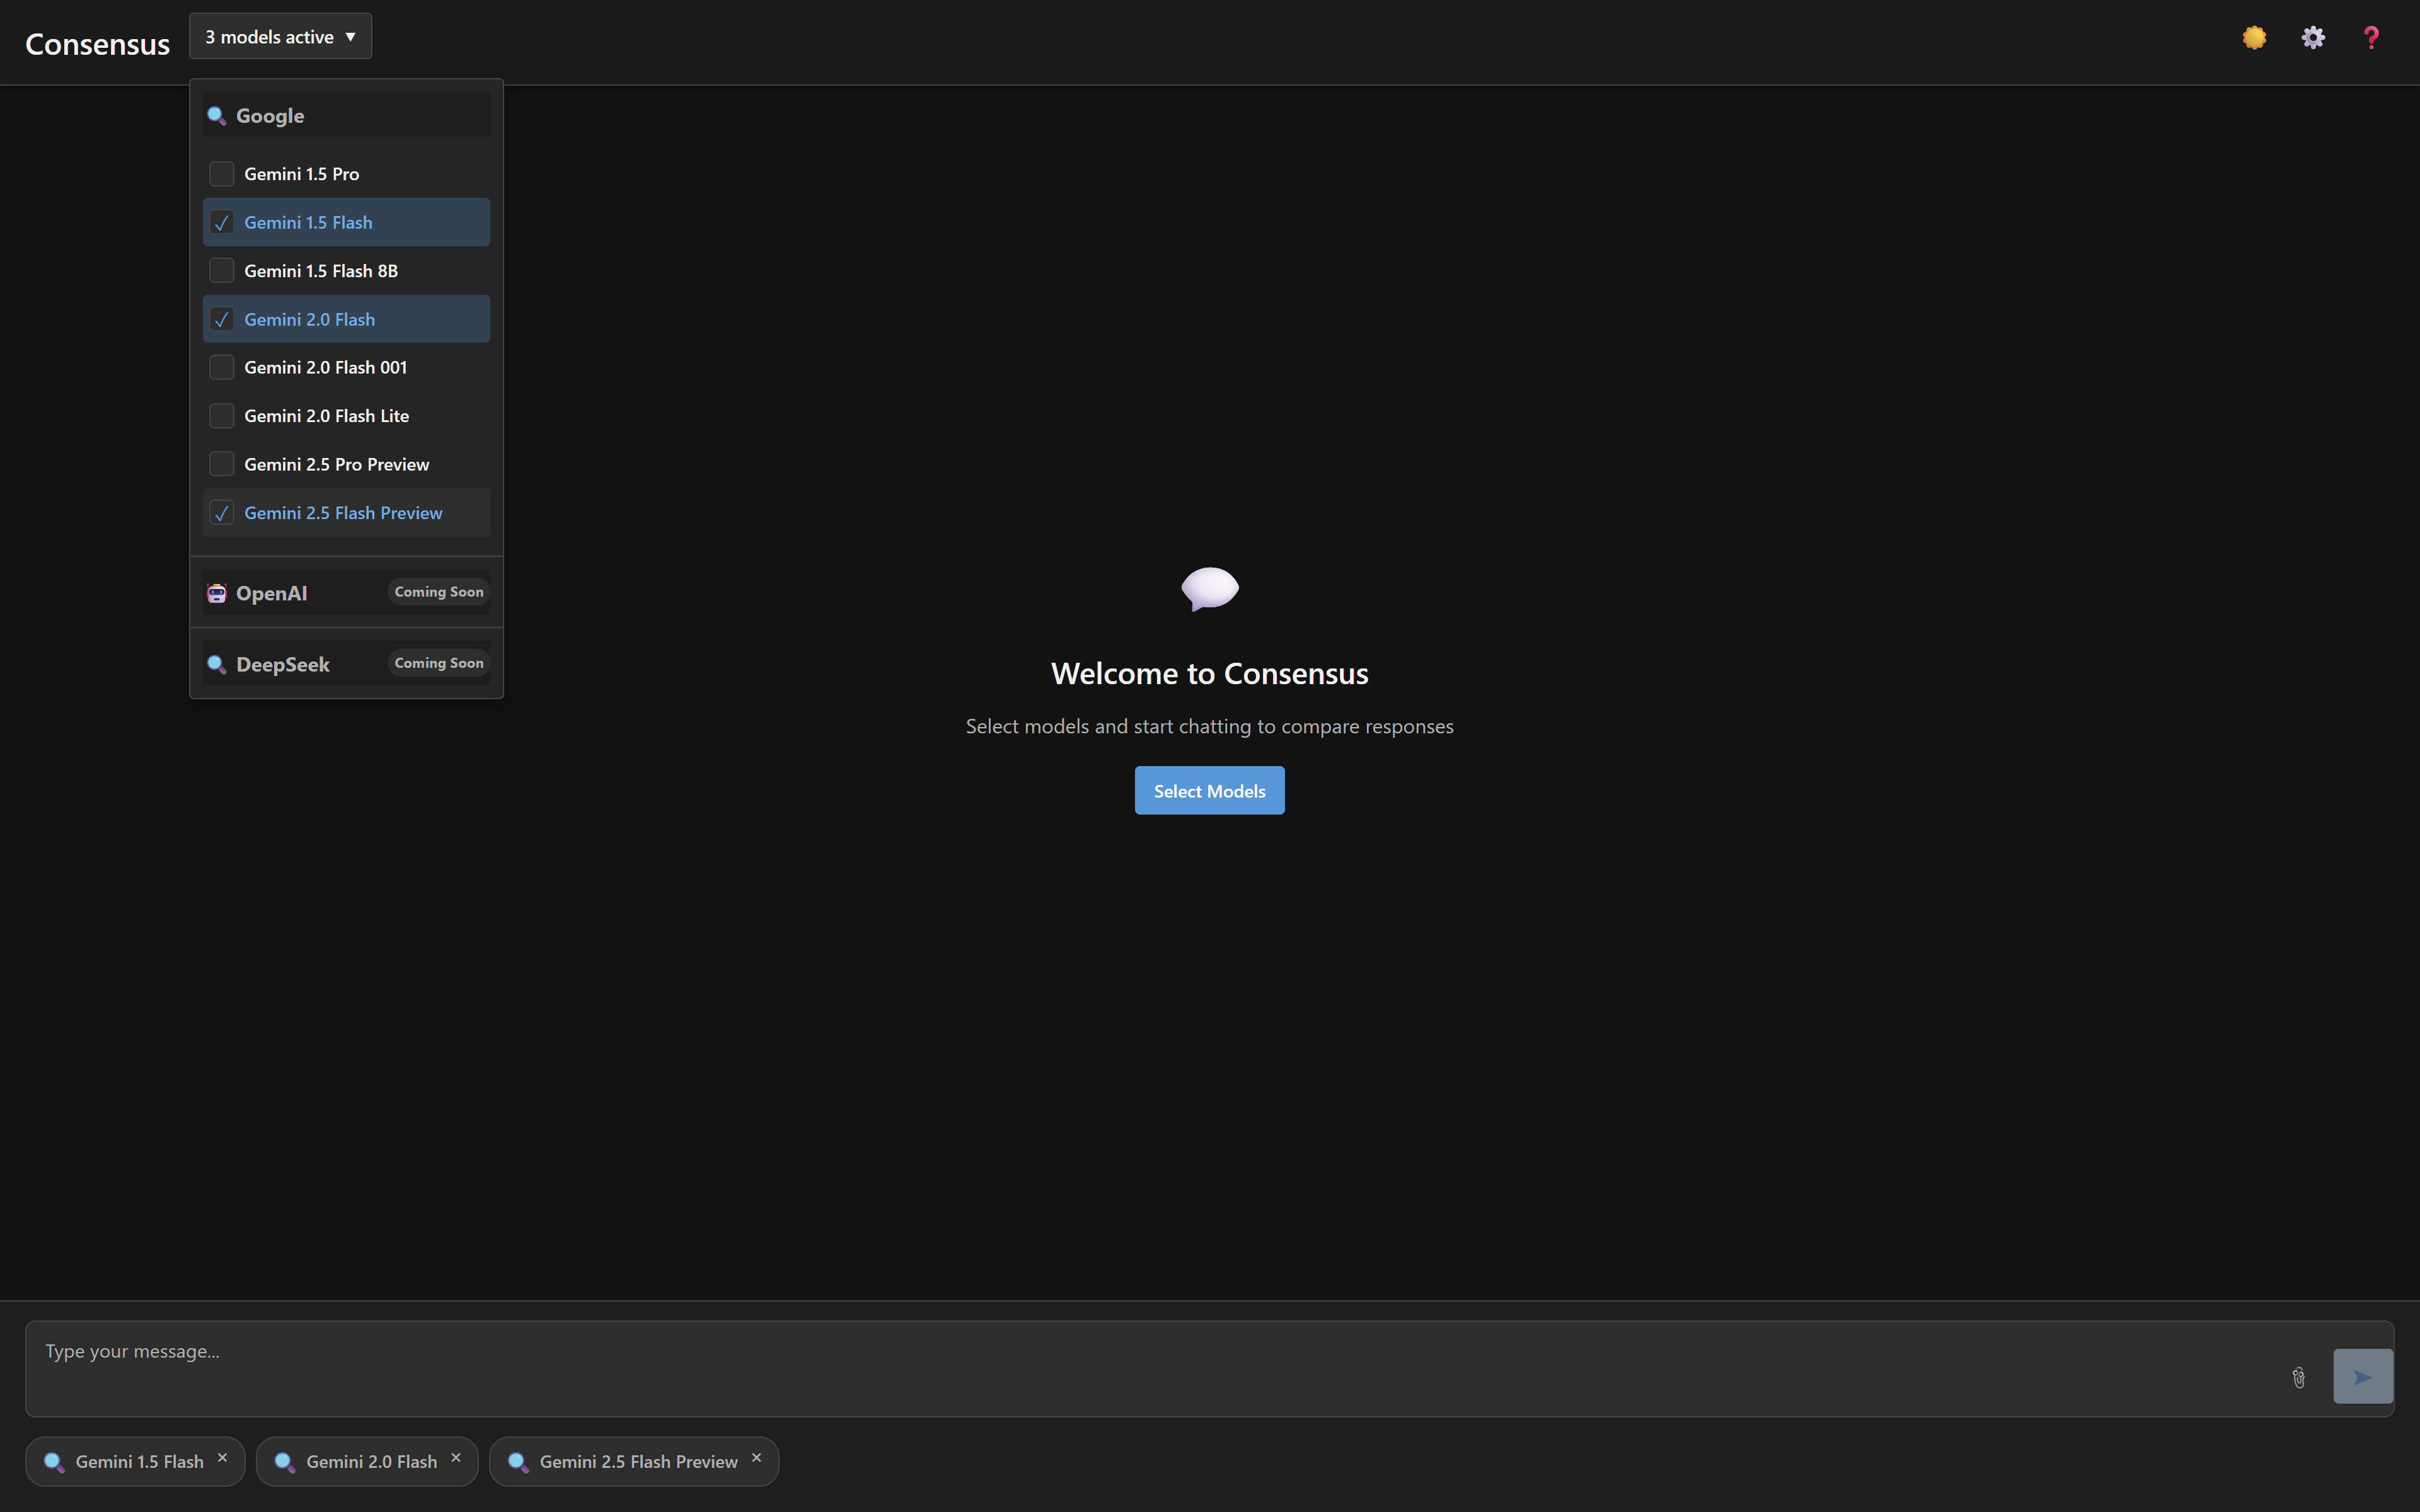Remove the Gemini 2.0 Flash chip
The image size is (2420, 1512).
[456, 1458]
